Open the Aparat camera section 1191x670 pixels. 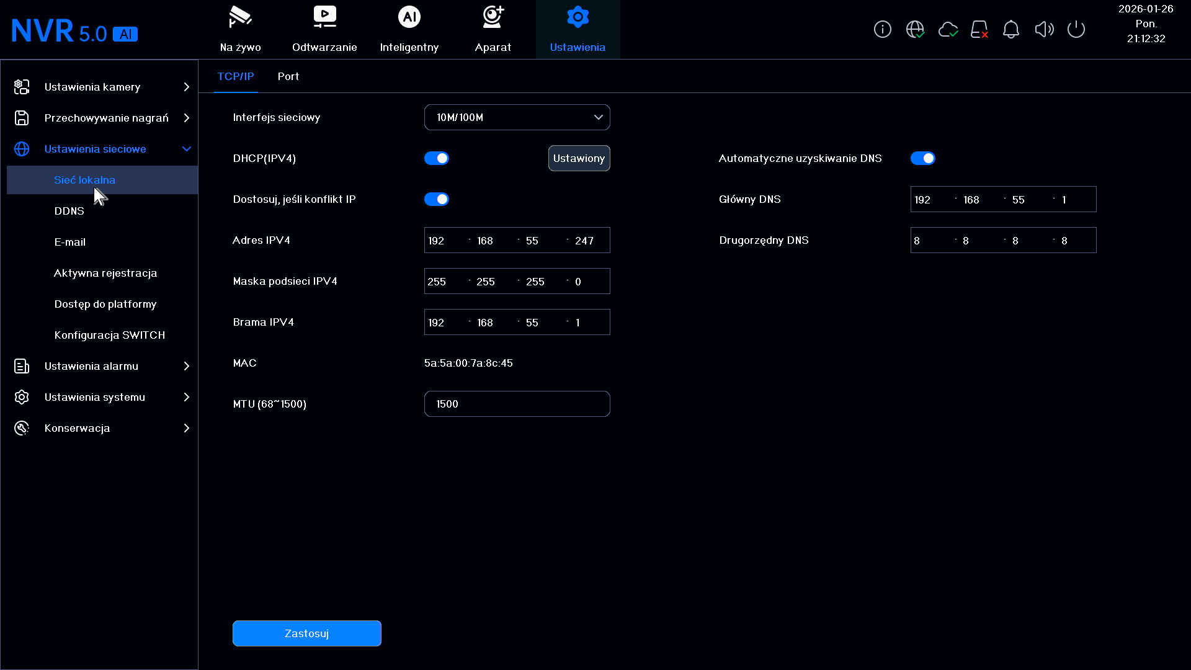[493, 29]
